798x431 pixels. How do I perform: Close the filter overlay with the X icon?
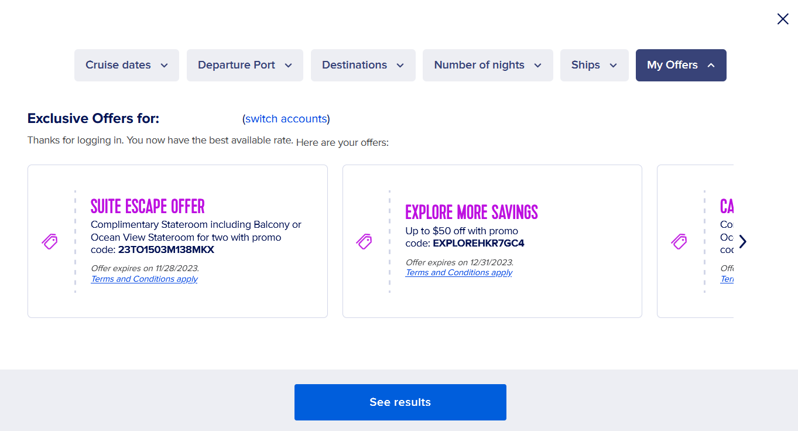(x=783, y=19)
